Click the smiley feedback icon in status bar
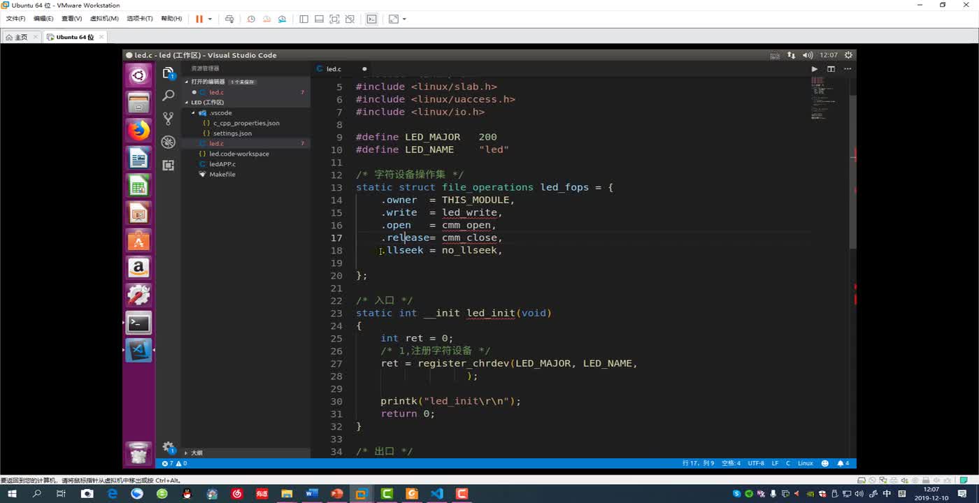 (824, 463)
